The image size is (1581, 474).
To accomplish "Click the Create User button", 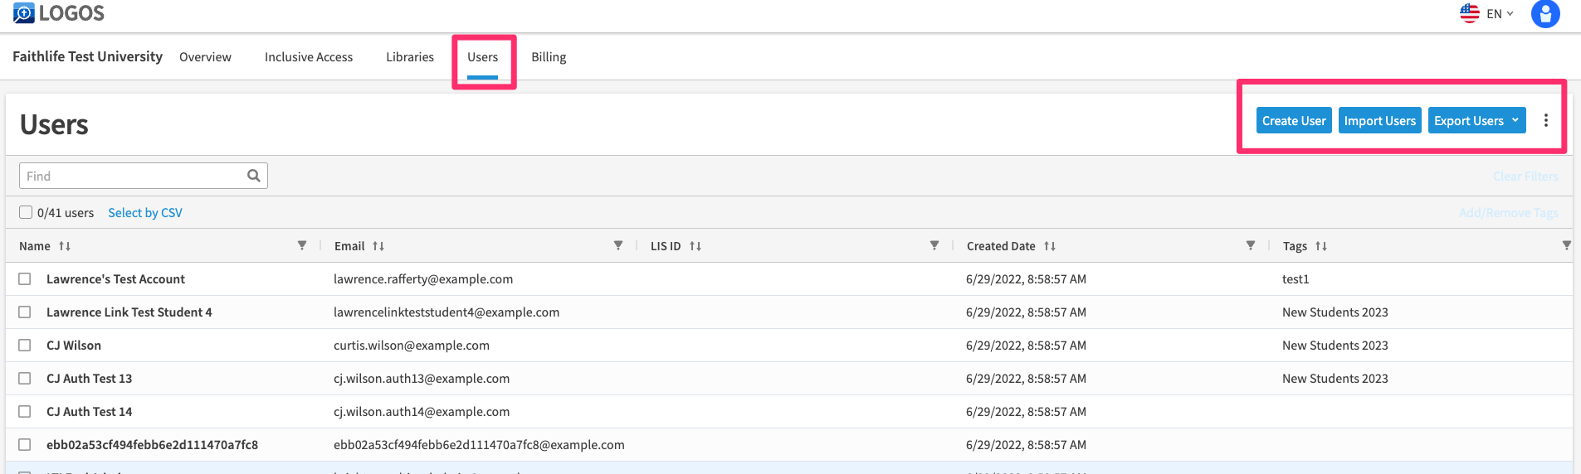I will (x=1294, y=120).
